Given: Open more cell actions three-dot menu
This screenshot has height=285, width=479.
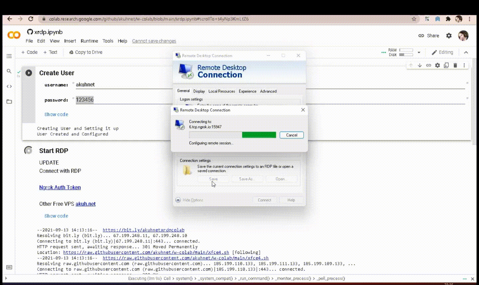Looking at the screenshot, I should point(464,65).
